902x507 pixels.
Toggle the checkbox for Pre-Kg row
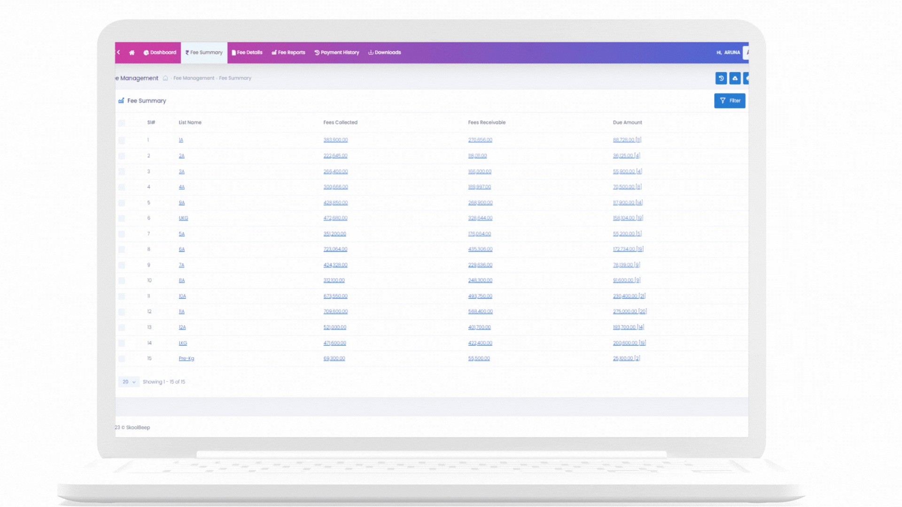122,359
